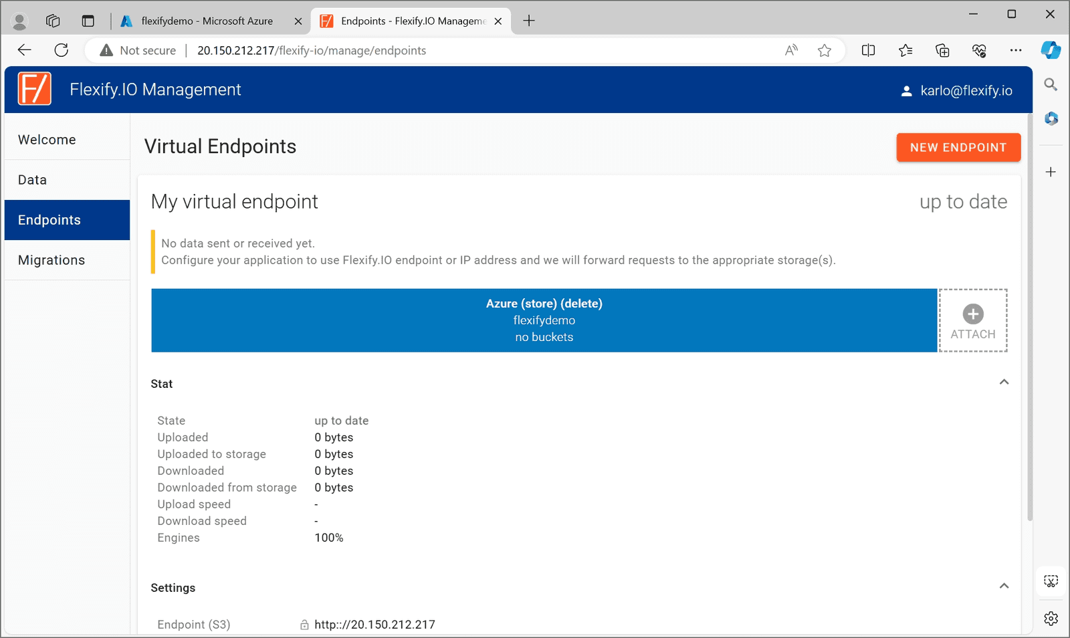Click the Read aloud icon in the address bar
Screen dimensions: 1070x638
(x=791, y=50)
